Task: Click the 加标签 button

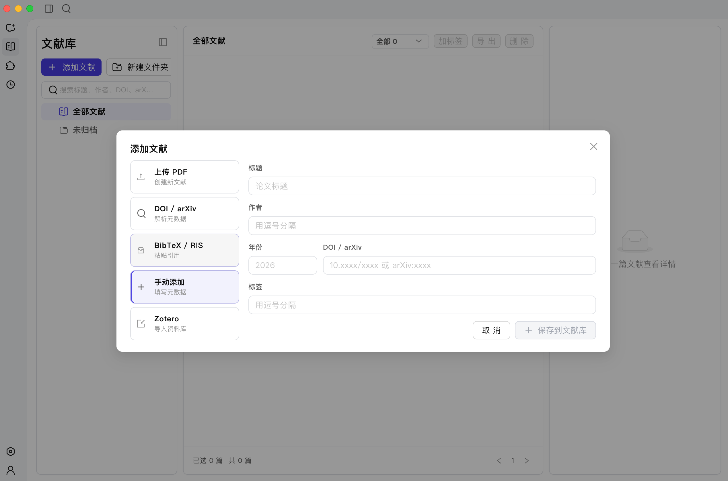Action: pyautogui.click(x=451, y=41)
